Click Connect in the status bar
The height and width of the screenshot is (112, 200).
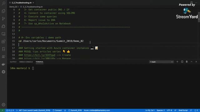(x=57, y=110)
